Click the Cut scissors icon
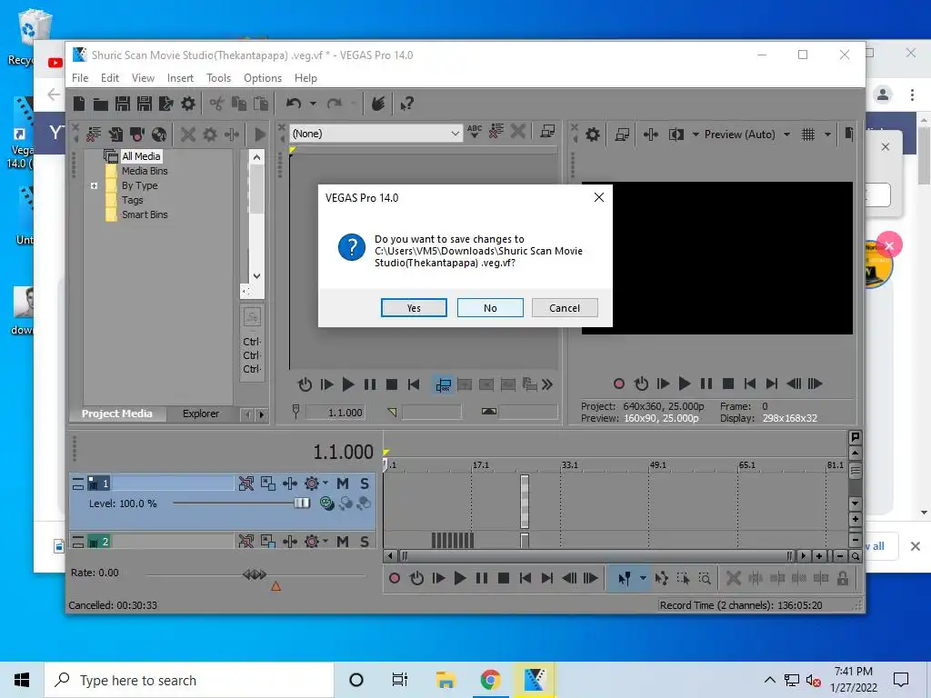Image resolution: width=931 pixels, height=698 pixels. 216,104
